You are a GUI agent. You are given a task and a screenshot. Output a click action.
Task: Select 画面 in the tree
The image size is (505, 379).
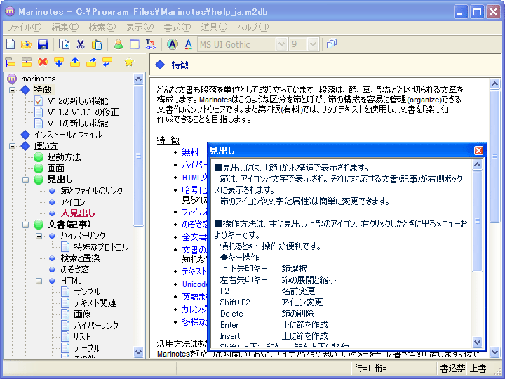point(55,168)
